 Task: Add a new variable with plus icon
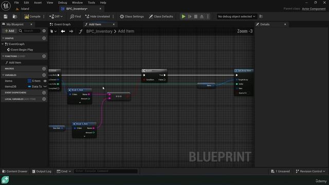coord(44,75)
